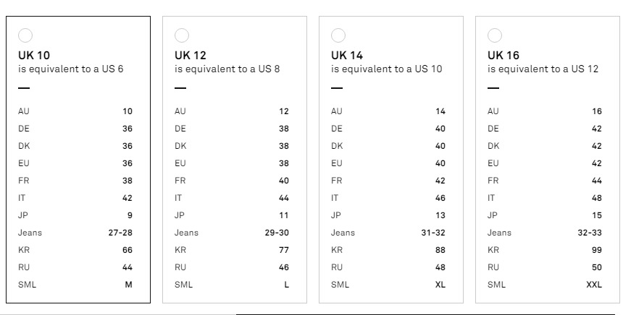This screenshot has width=631, height=315.
Task: Click the "equivalent to a US 12" text
Action: (543, 69)
